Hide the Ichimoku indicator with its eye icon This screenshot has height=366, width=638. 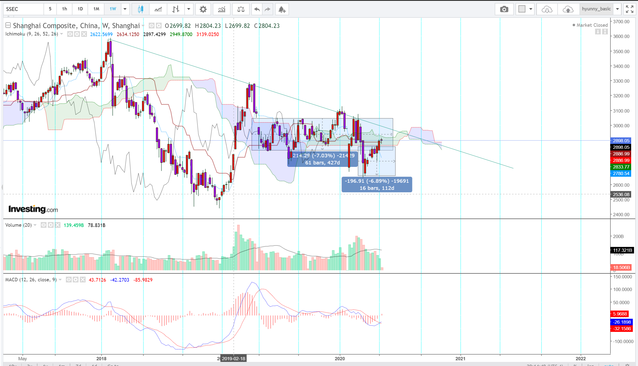coord(70,34)
